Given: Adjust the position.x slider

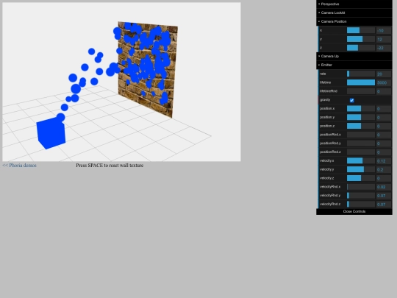Looking at the screenshot, I should click(361, 108).
